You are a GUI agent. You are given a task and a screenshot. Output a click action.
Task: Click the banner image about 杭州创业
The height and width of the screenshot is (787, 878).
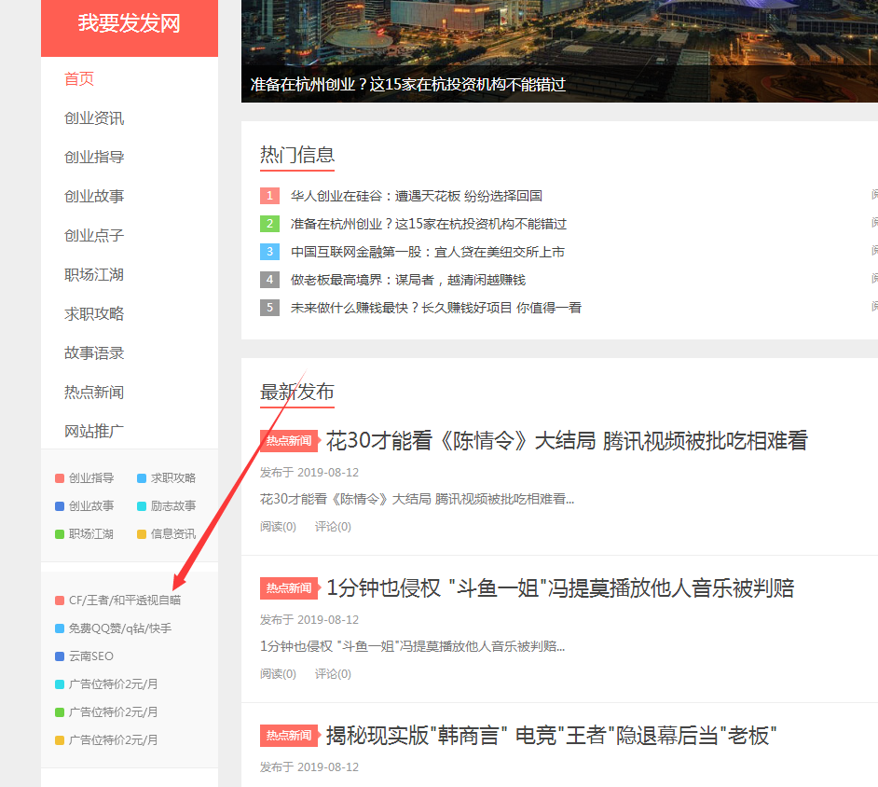tap(559, 47)
